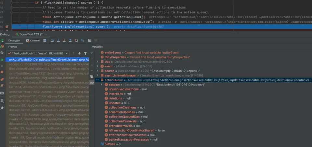Image resolution: width=312 pixels, height=147 pixels.
Task: Click the Step Out icon
Action: click(70, 40)
